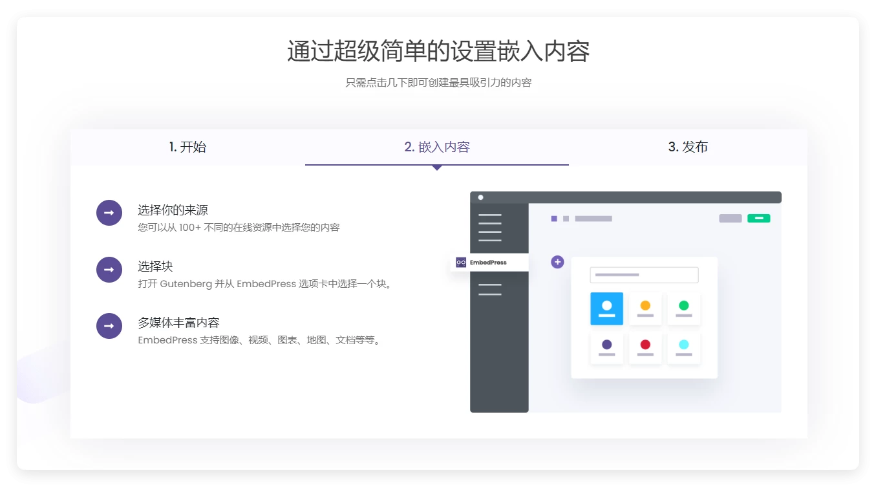Click the arrow icon beside 选择块
Viewport: 876px width, 487px height.
click(109, 270)
